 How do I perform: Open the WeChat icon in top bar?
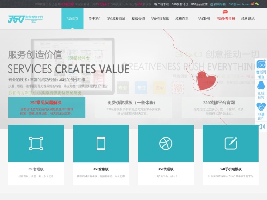(257, 4)
